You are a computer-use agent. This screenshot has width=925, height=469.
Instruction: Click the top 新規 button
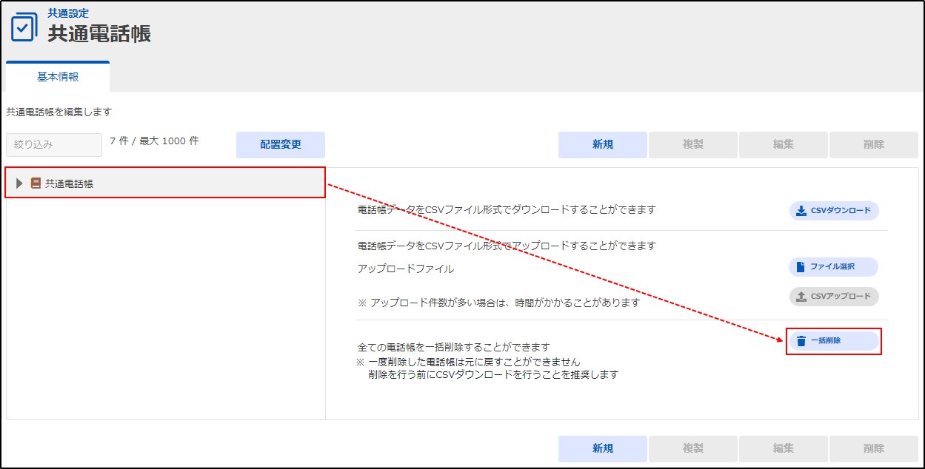[x=602, y=145]
